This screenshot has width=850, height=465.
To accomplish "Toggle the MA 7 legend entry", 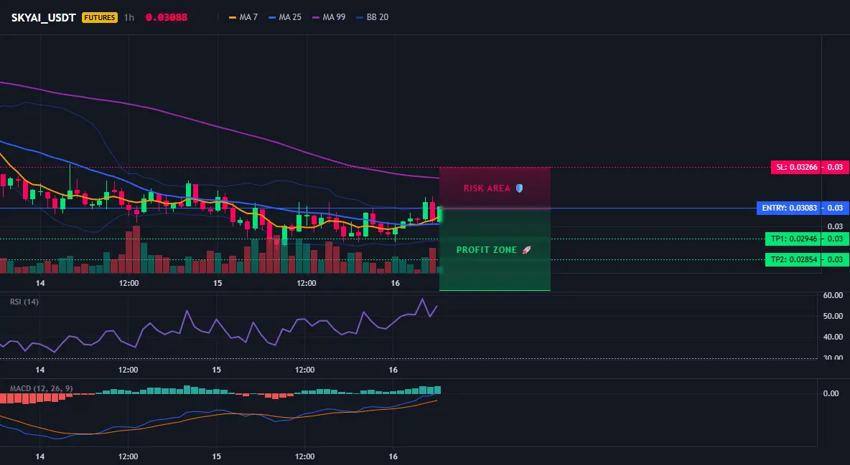I will pyautogui.click(x=243, y=17).
